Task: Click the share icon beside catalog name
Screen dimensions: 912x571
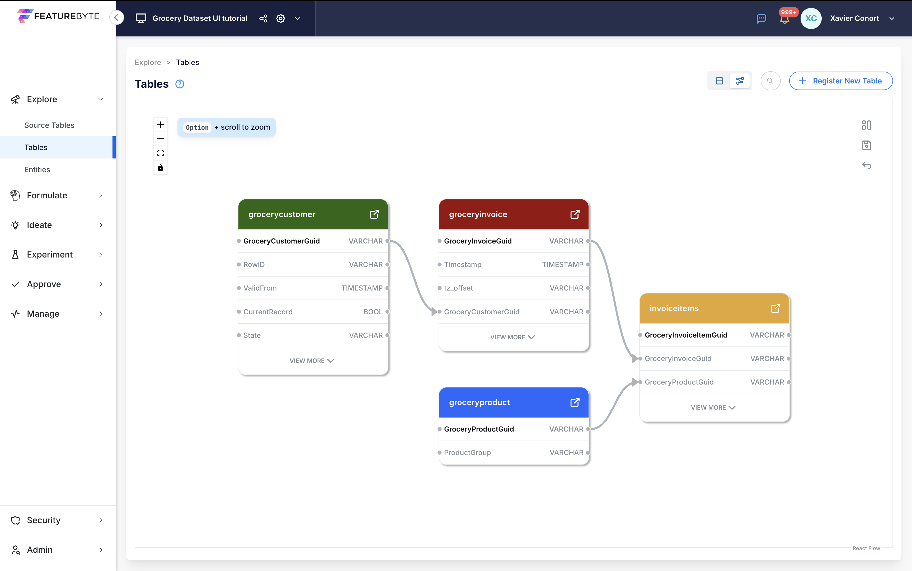Action: click(x=263, y=18)
